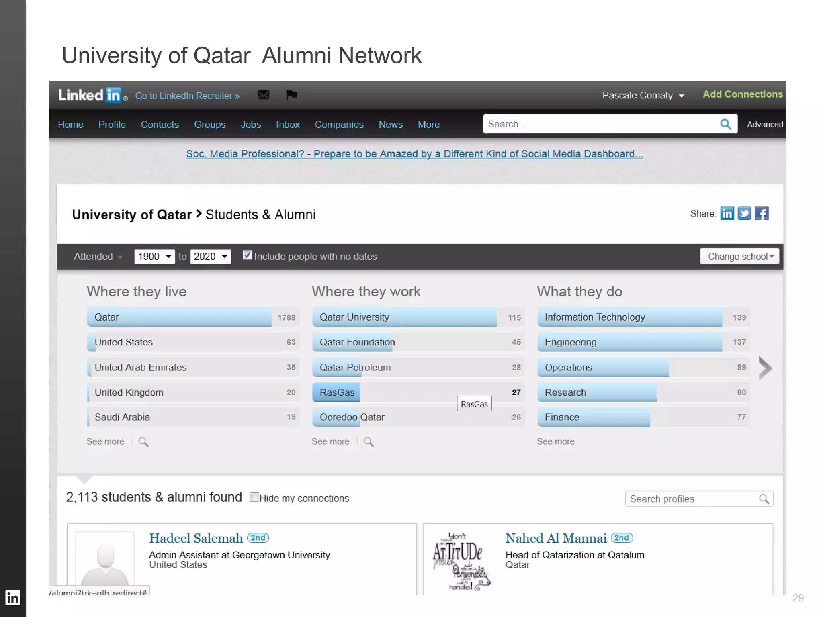Click magnifier in Search profiles box
Viewport: 823px width, 617px height.
pos(764,499)
